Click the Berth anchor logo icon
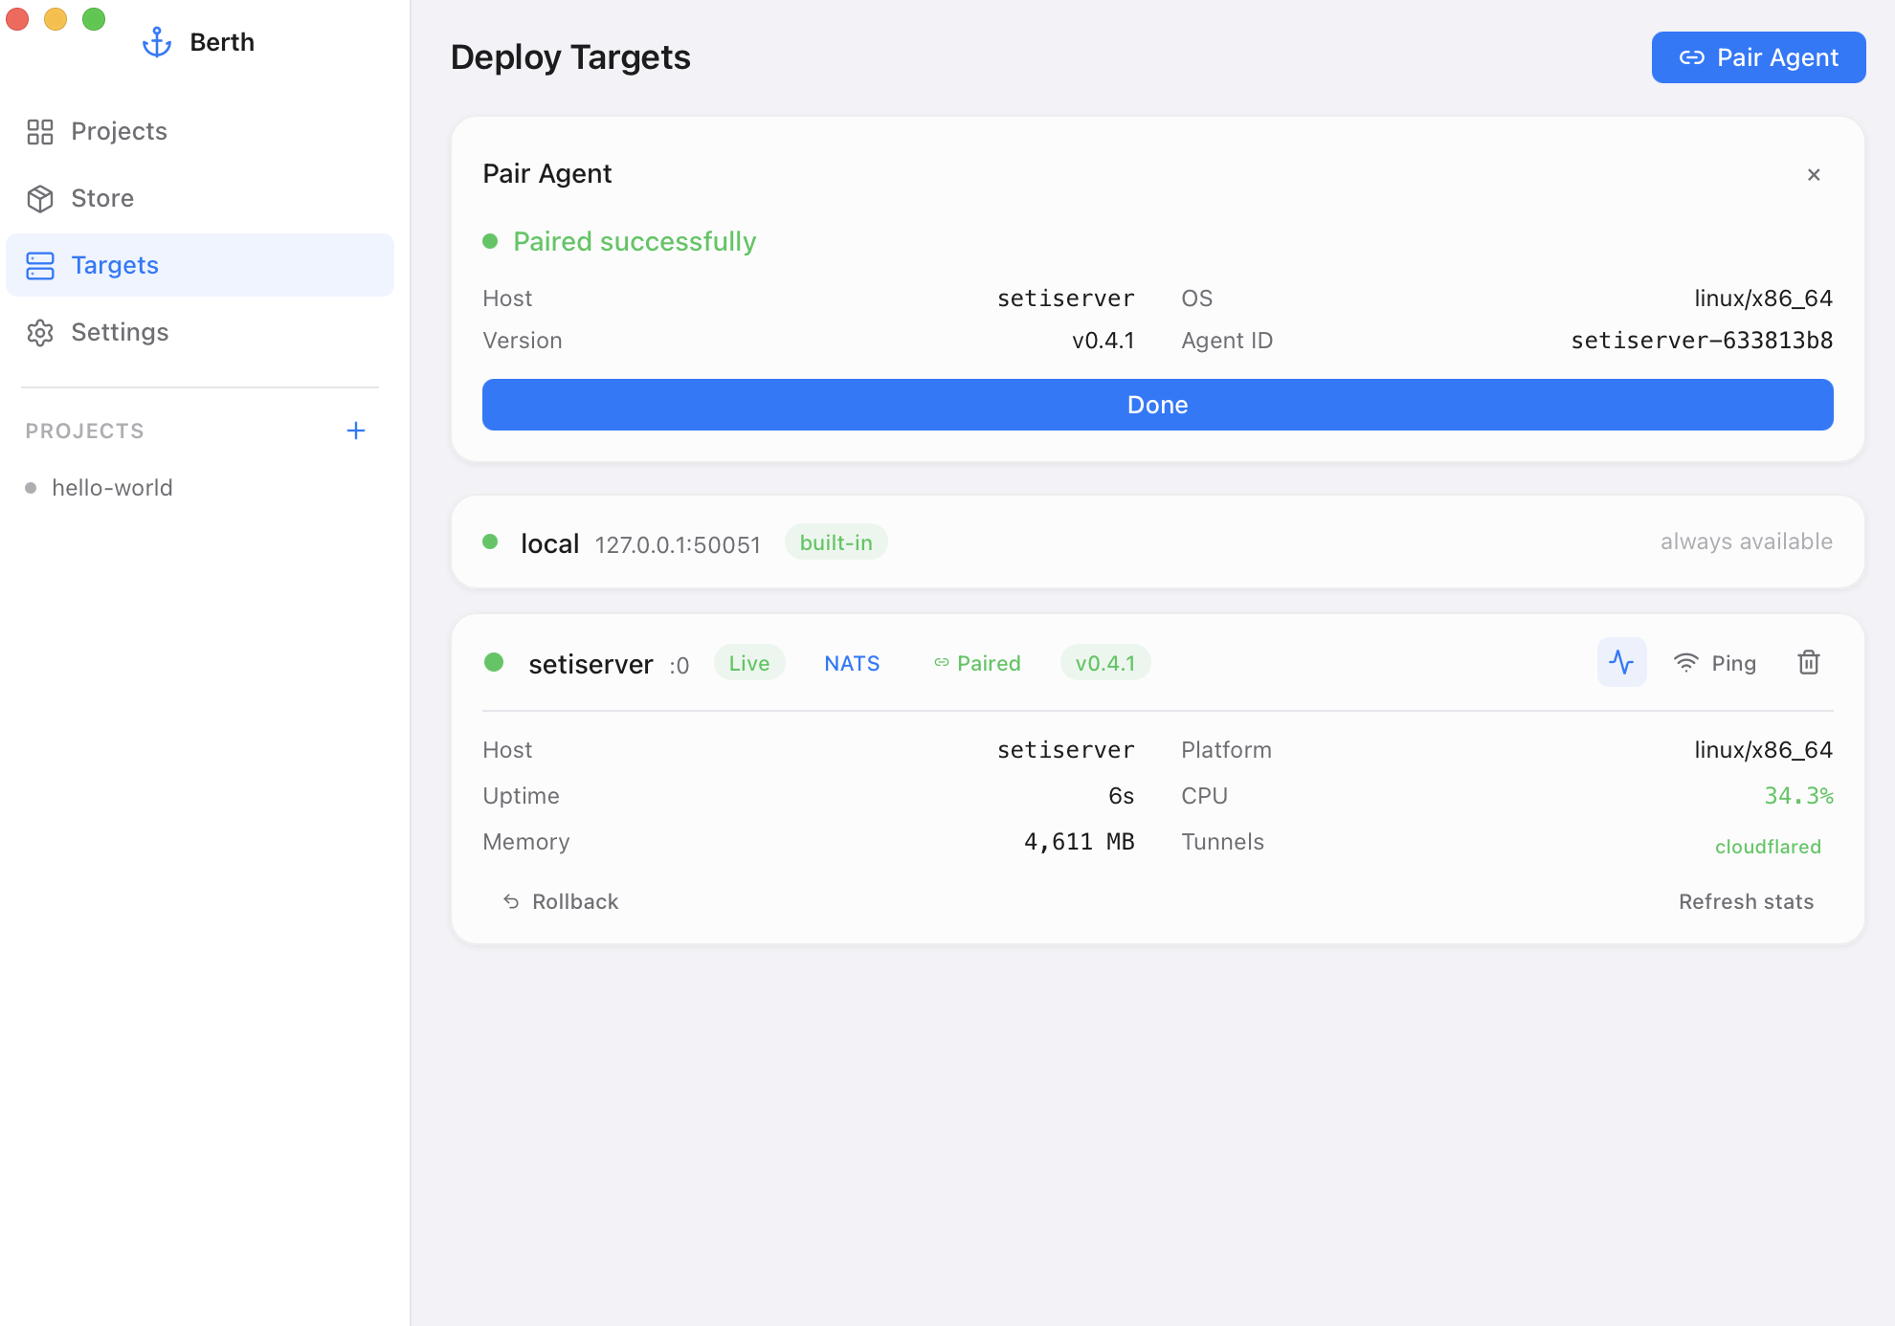This screenshot has width=1895, height=1326. 156,42
